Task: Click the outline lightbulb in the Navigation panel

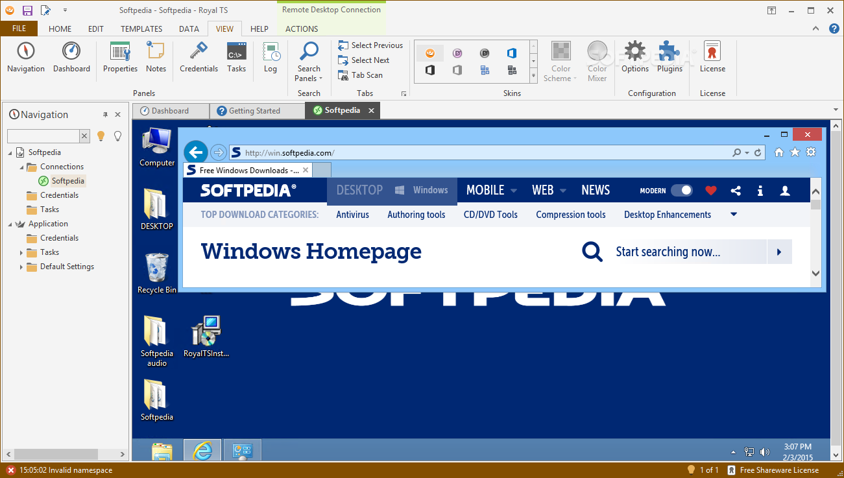Action: 118,136
